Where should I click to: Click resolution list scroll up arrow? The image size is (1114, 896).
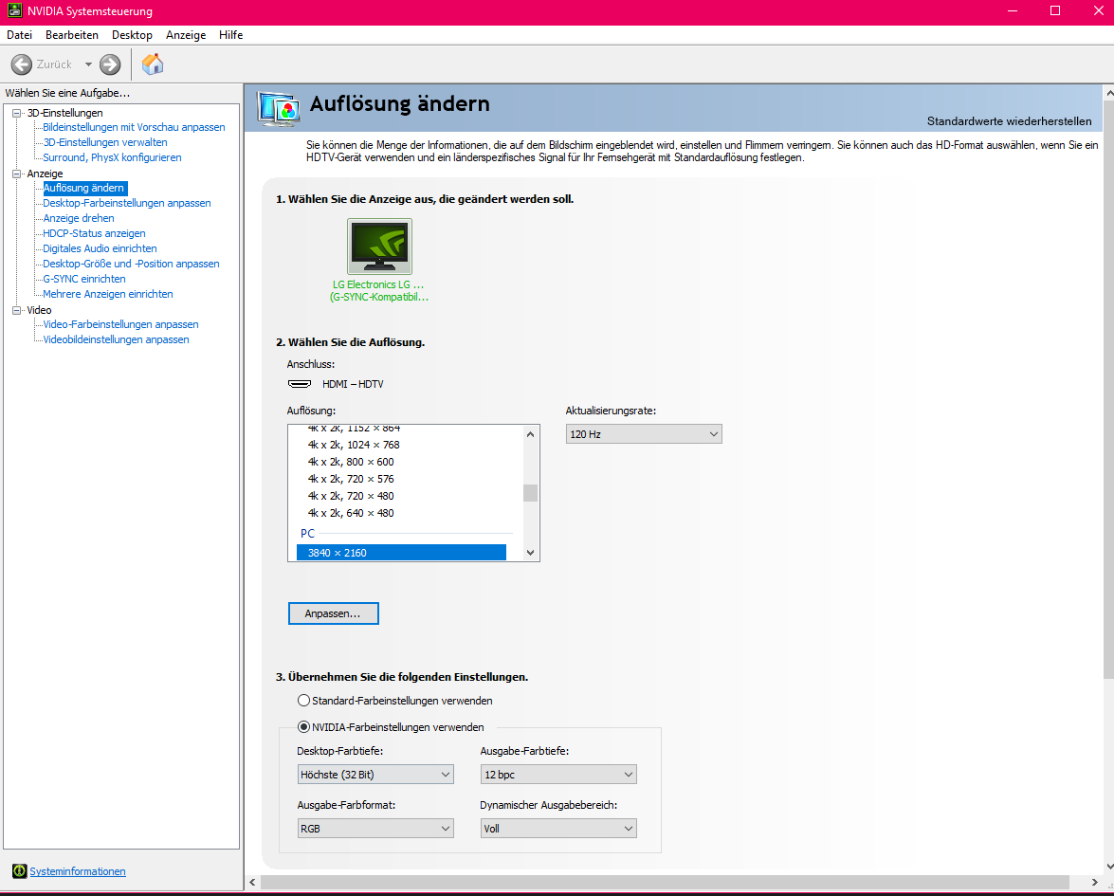click(530, 434)
